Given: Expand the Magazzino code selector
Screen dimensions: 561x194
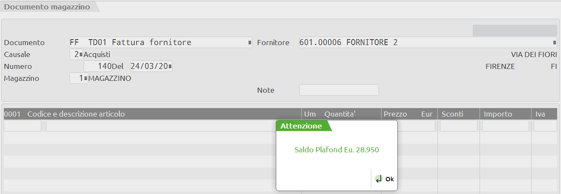Looking at the screenshot, I should tap(85, 78).
